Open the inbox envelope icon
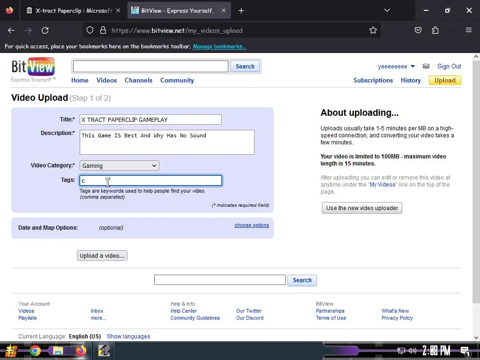This screenshot has height=360, width=480. tap(426, 66)
